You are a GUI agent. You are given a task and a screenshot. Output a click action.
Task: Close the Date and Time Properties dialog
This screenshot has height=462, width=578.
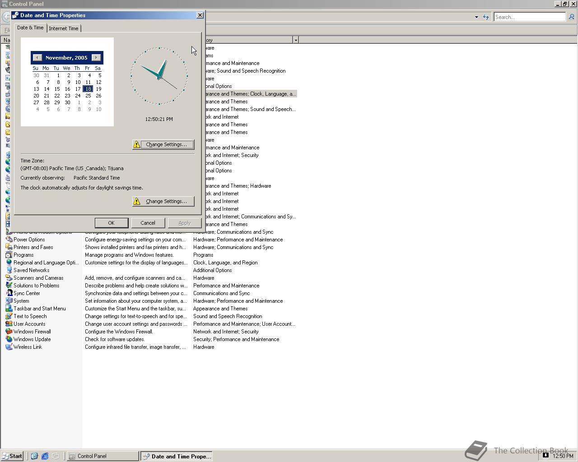[x=200, y=15]
